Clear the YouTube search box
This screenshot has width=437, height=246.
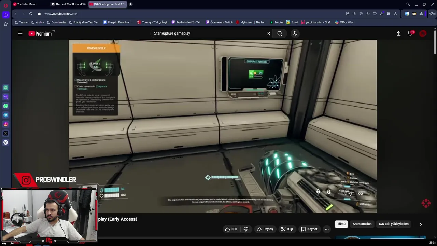tap(269, 33)
